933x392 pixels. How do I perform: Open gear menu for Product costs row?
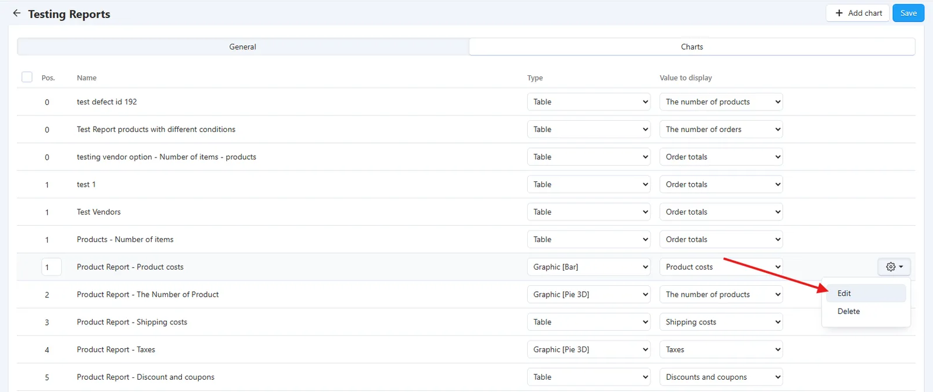(x=894, y=267)
